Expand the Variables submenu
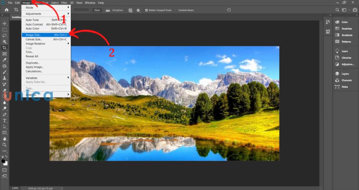Viewport: 359px width, 190px height. 46,78
